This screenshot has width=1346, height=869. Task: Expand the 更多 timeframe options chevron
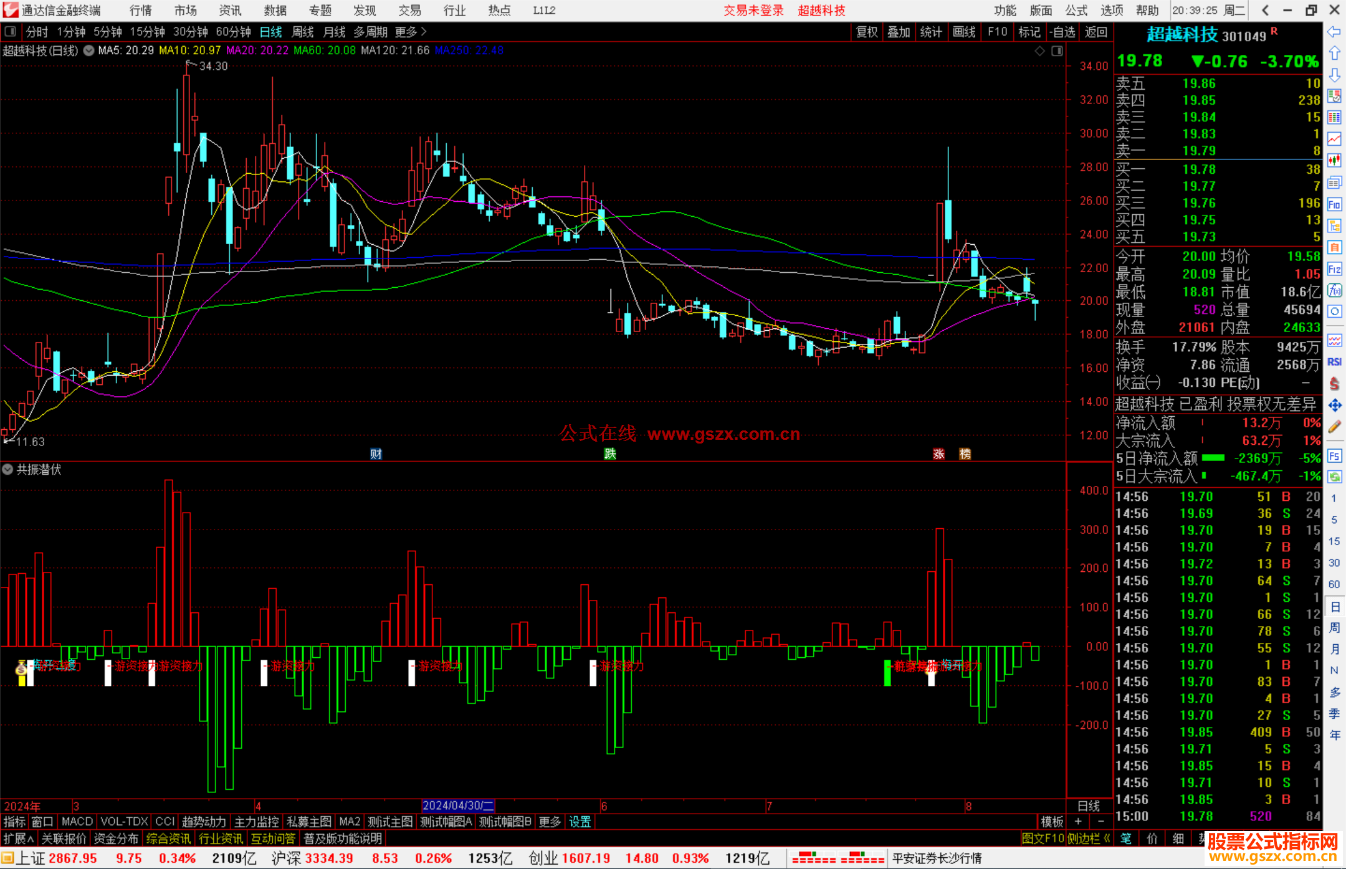[x=424, y=31]
